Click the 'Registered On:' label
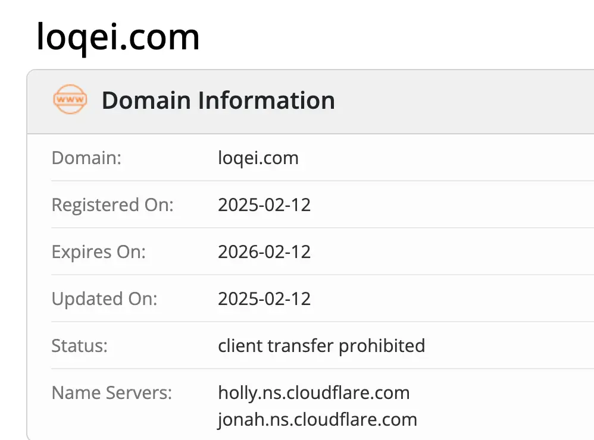This screenshot has width=594, height=440. pos(112,205)
